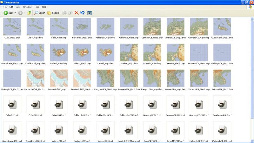Image resolution: width=254 pixels, height=143 pixels.
Task: Click the Up folder level icon
Action: [x=29, y=13]
